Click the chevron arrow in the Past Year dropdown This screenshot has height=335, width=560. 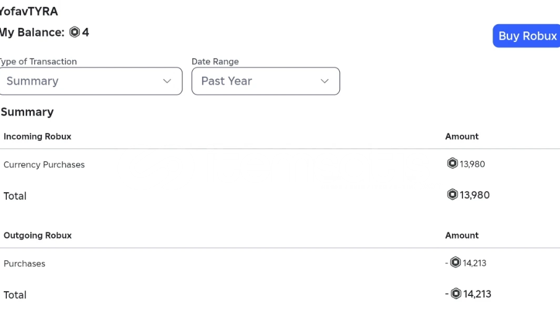tap(324, 82)
